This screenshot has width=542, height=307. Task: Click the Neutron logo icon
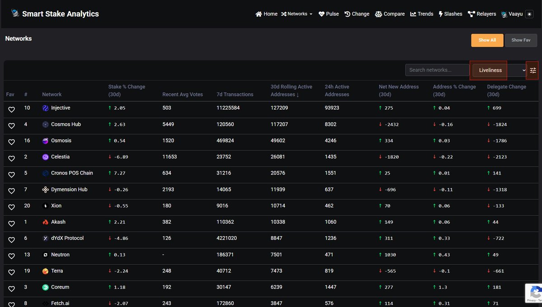pyautogui.click(x=45, y=255)
